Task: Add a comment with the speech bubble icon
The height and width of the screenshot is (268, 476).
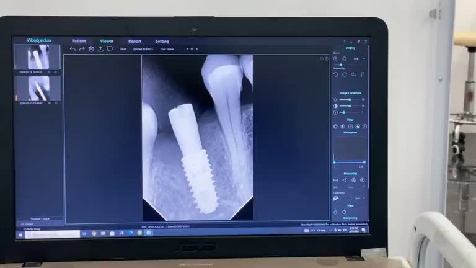Action: [x=110, y=49]
